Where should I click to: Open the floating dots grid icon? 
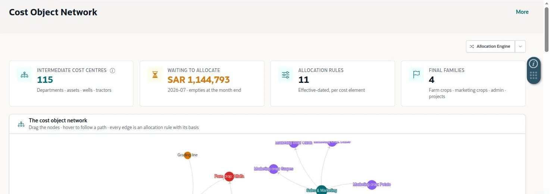534,76
